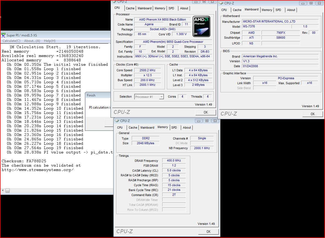Click the memory type DDR2 value

pyautogui.click(x=146, y=138)
